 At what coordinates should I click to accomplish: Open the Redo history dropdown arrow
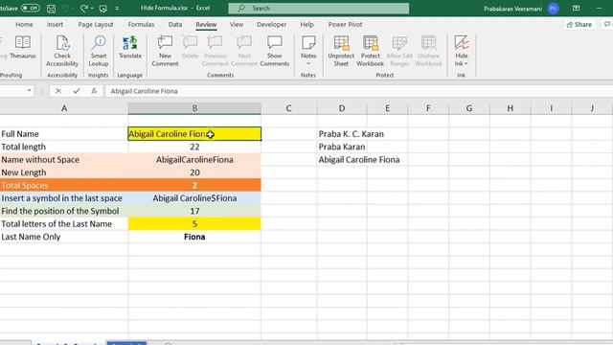click(x=92, y=9)
